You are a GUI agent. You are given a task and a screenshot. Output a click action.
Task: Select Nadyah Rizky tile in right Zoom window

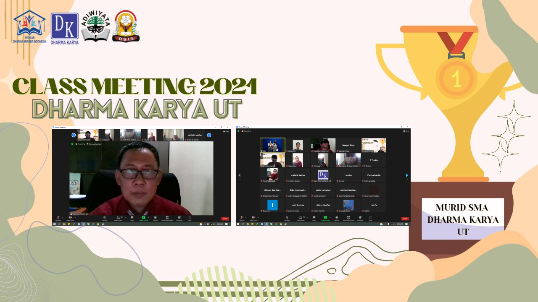pos(348,145)
